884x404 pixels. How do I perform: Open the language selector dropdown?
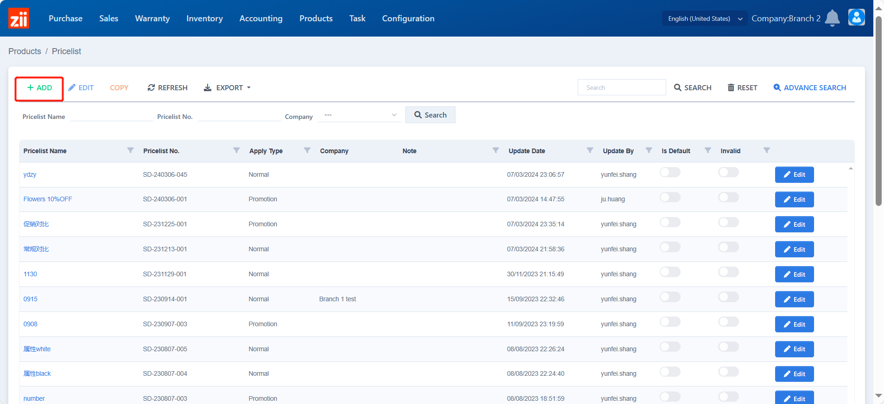pyautogui.click(x=705, y=19)
